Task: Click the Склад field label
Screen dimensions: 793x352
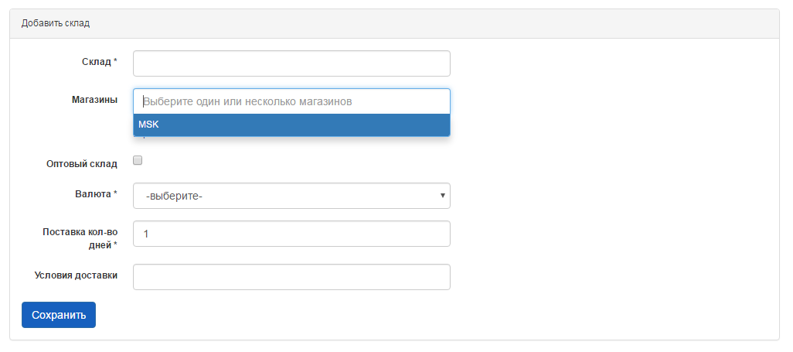Action: (x=96, y=61)
